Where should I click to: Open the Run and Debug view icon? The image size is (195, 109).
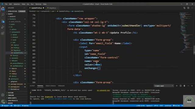point(3,27)
